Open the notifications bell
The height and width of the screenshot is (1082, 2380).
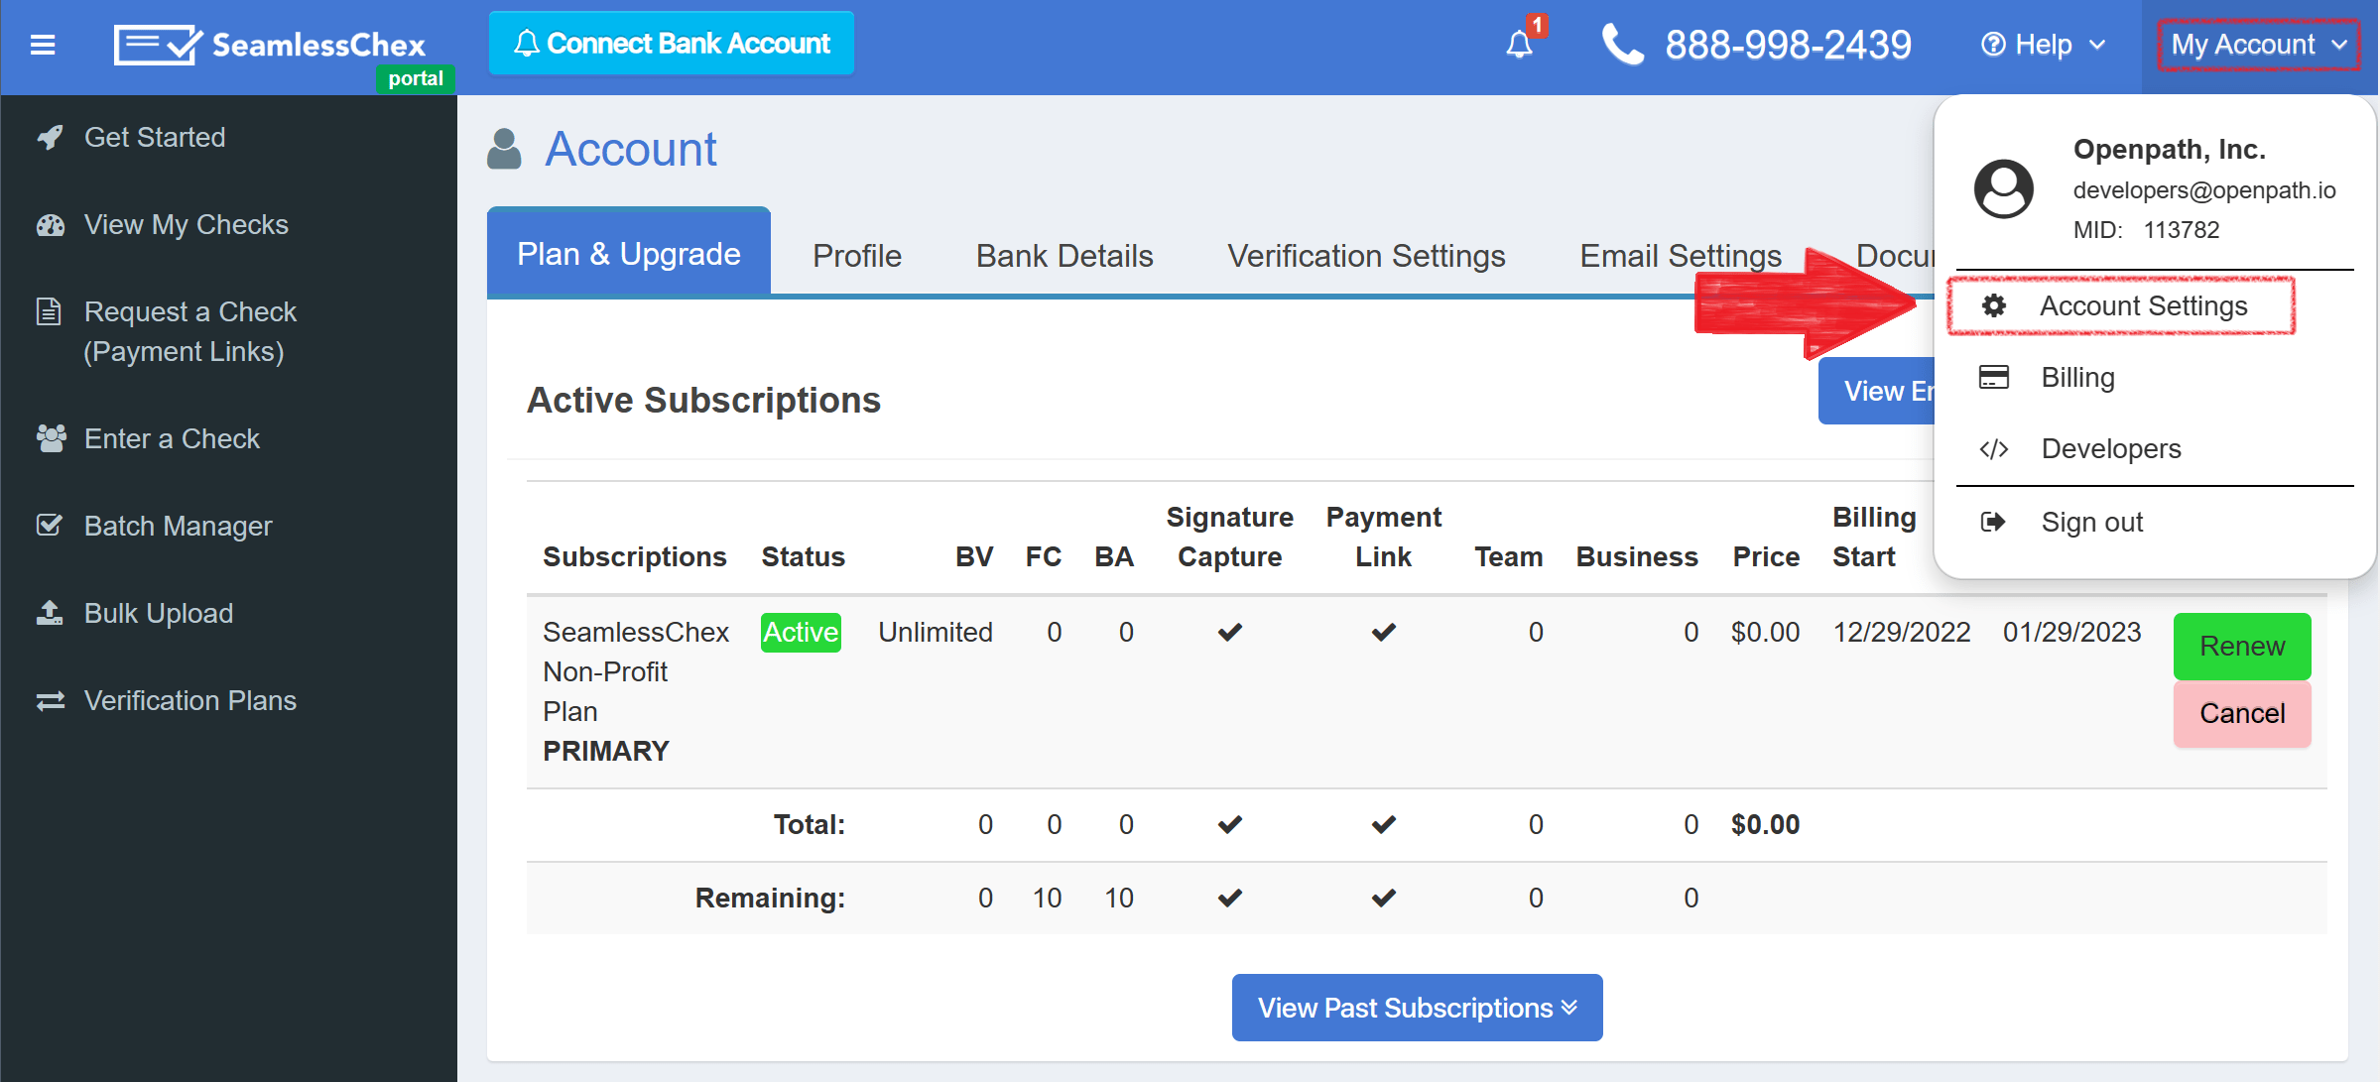(1518, 45)
